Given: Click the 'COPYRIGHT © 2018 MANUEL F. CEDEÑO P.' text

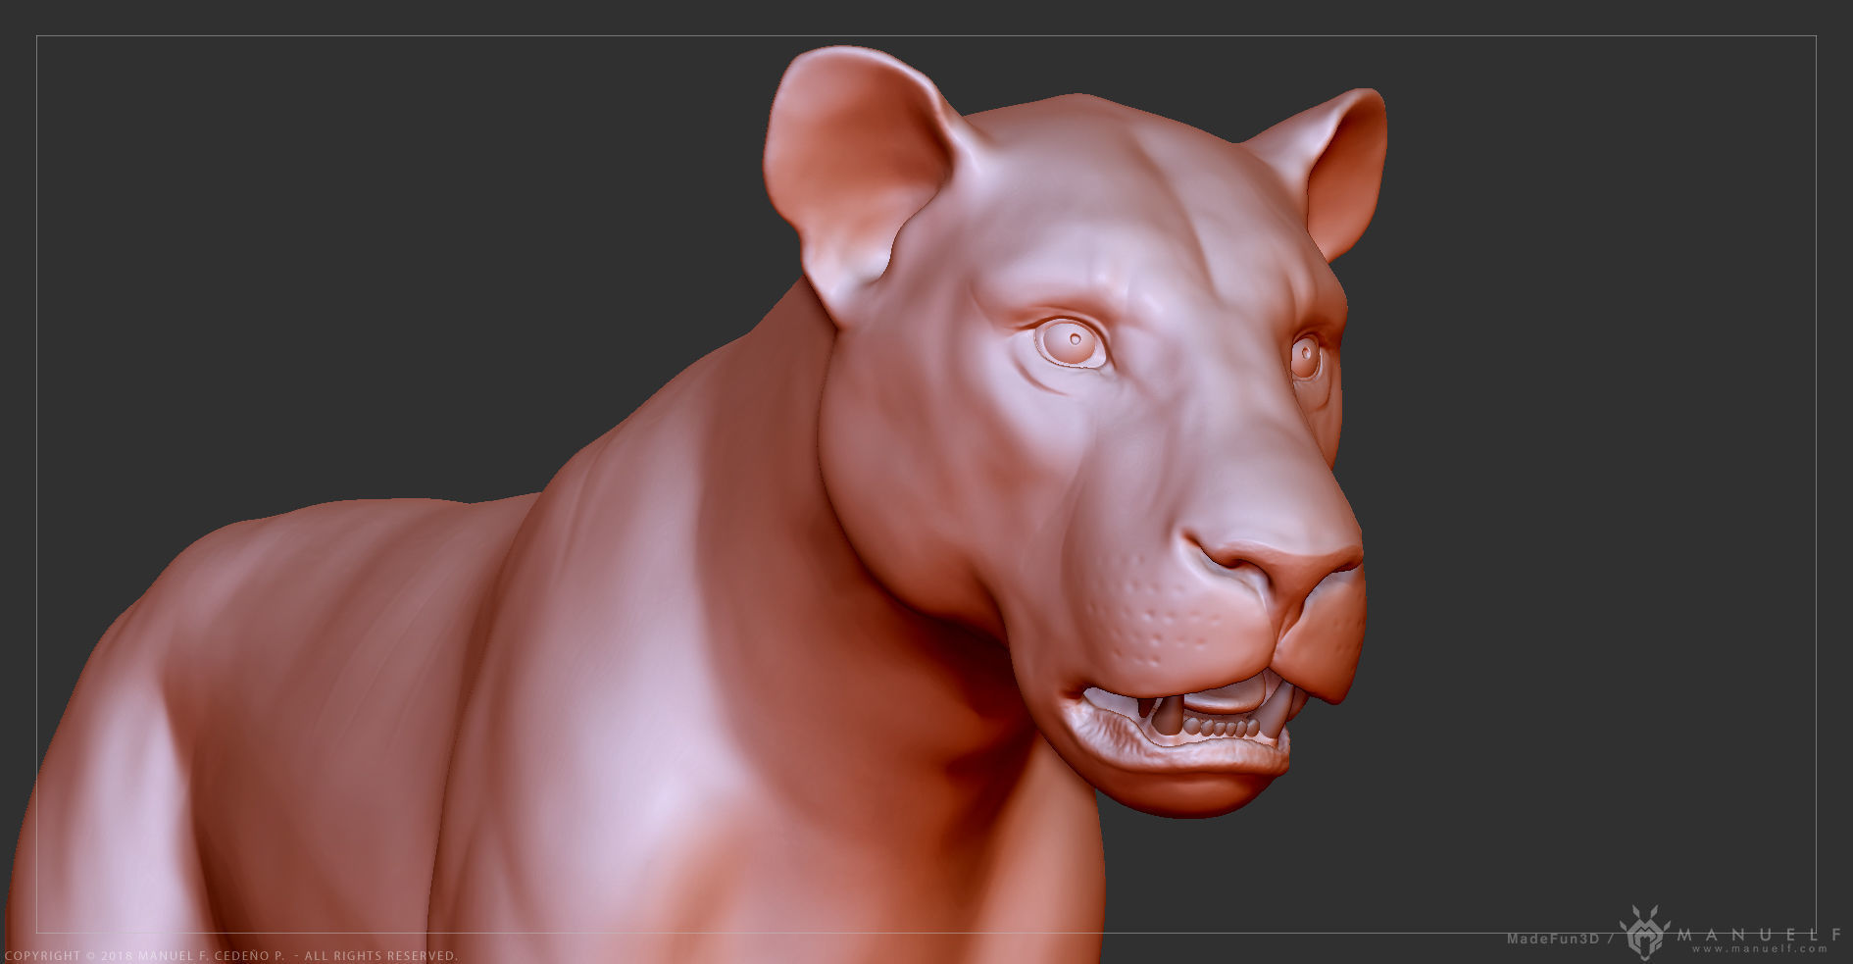Looking at the screenshot, I should coord(144,955).
